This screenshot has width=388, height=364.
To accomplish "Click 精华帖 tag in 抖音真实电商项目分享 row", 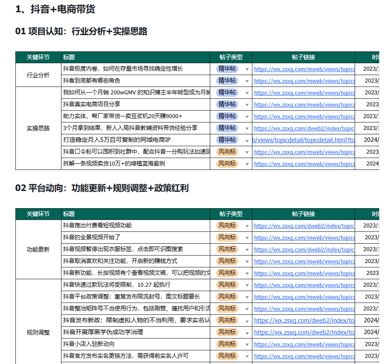I will point(227,104).
